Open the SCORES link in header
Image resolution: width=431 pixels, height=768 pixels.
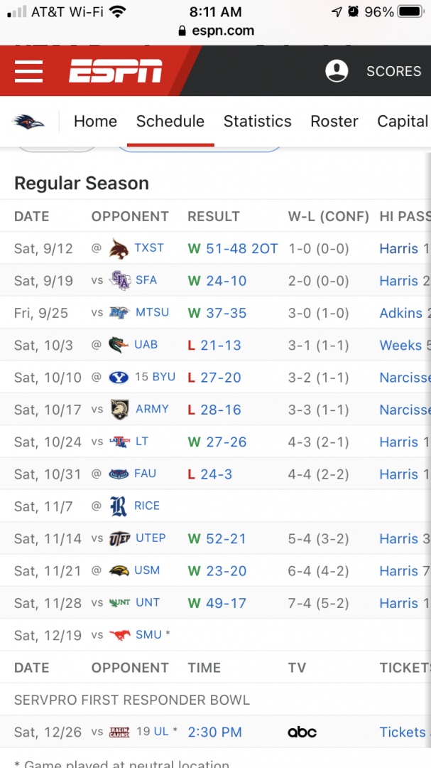(x=393, y=71)
